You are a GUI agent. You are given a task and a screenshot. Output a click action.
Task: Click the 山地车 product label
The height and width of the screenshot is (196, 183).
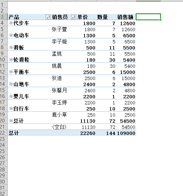[x=21, y=84]
